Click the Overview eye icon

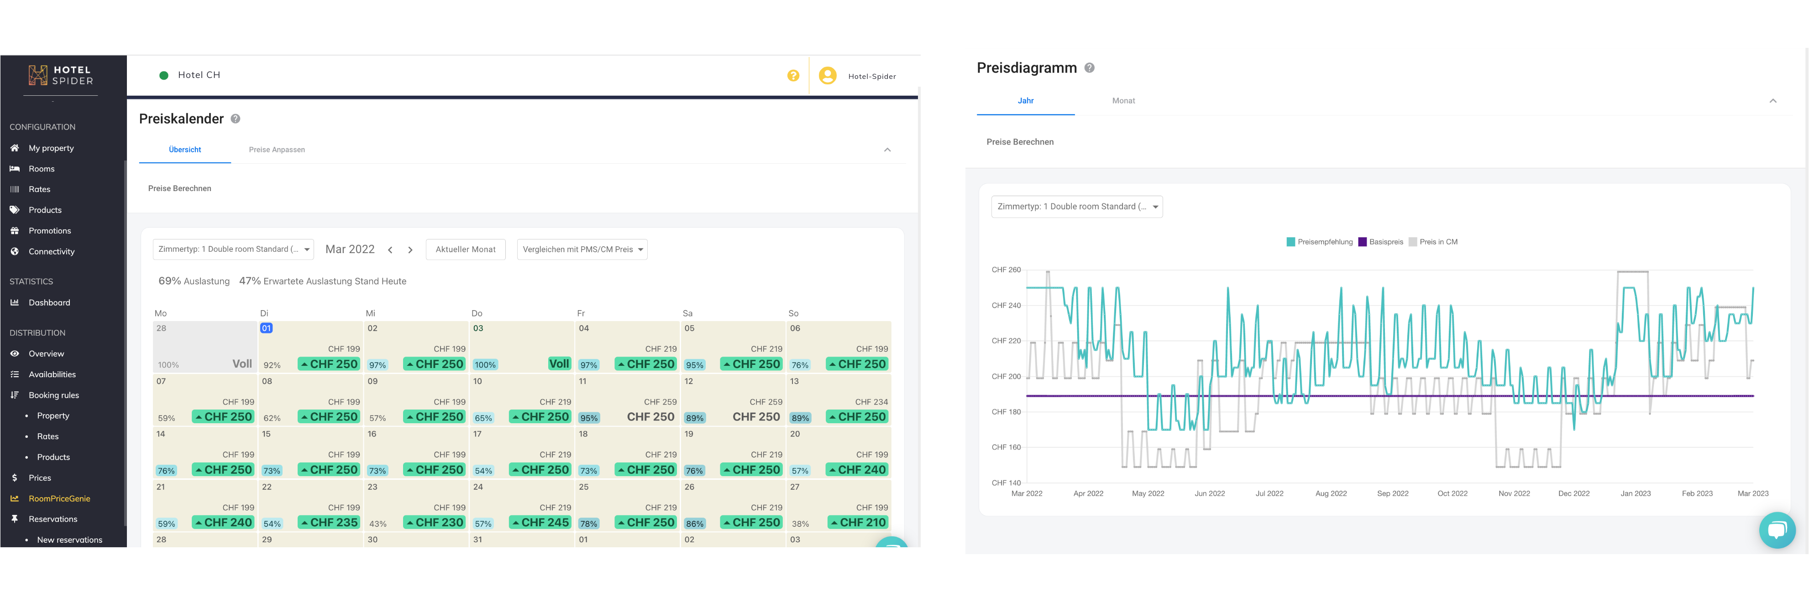click(14, 353)
